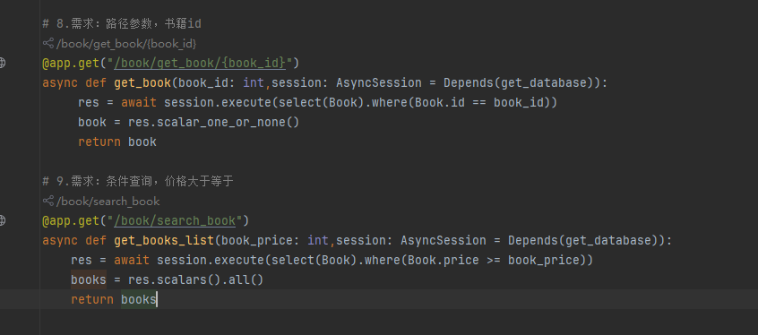Click "return book" statement
The image size is (758, 335).
point(117,142)
